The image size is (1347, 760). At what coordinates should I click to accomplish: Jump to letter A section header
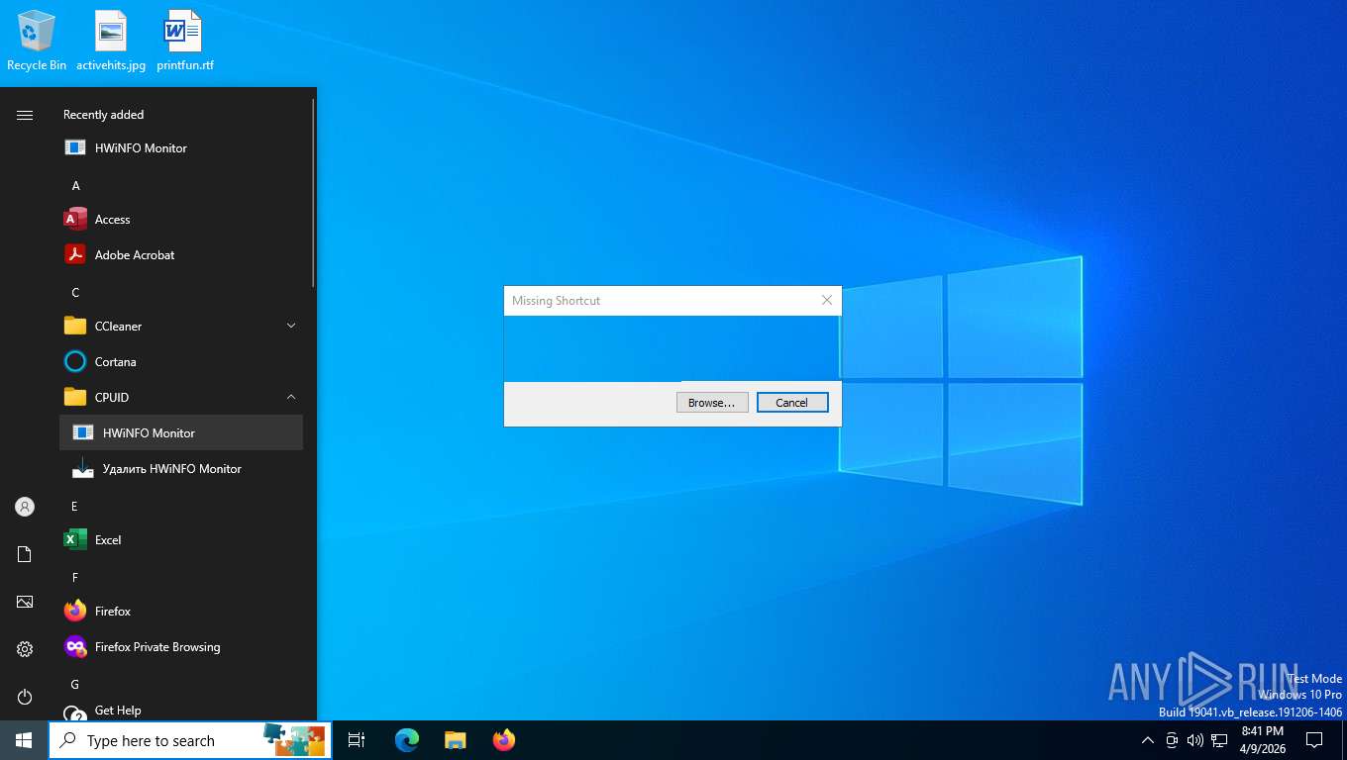[75, 185]
